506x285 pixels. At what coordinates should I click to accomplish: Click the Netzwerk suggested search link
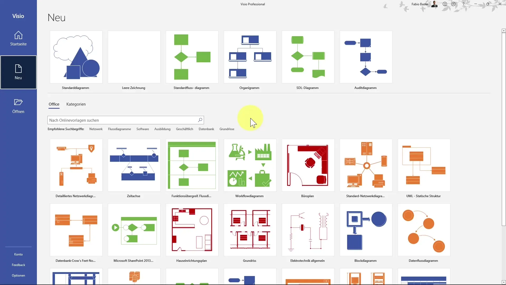click(96, 129)
